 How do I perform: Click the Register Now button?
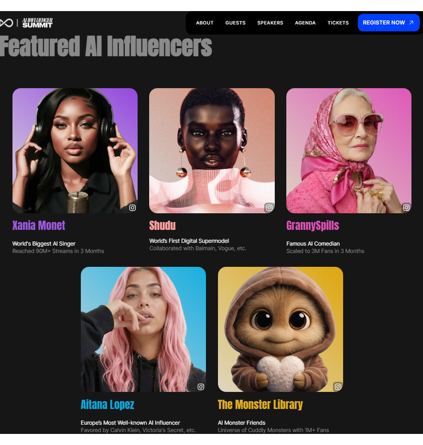pos(389,23)
